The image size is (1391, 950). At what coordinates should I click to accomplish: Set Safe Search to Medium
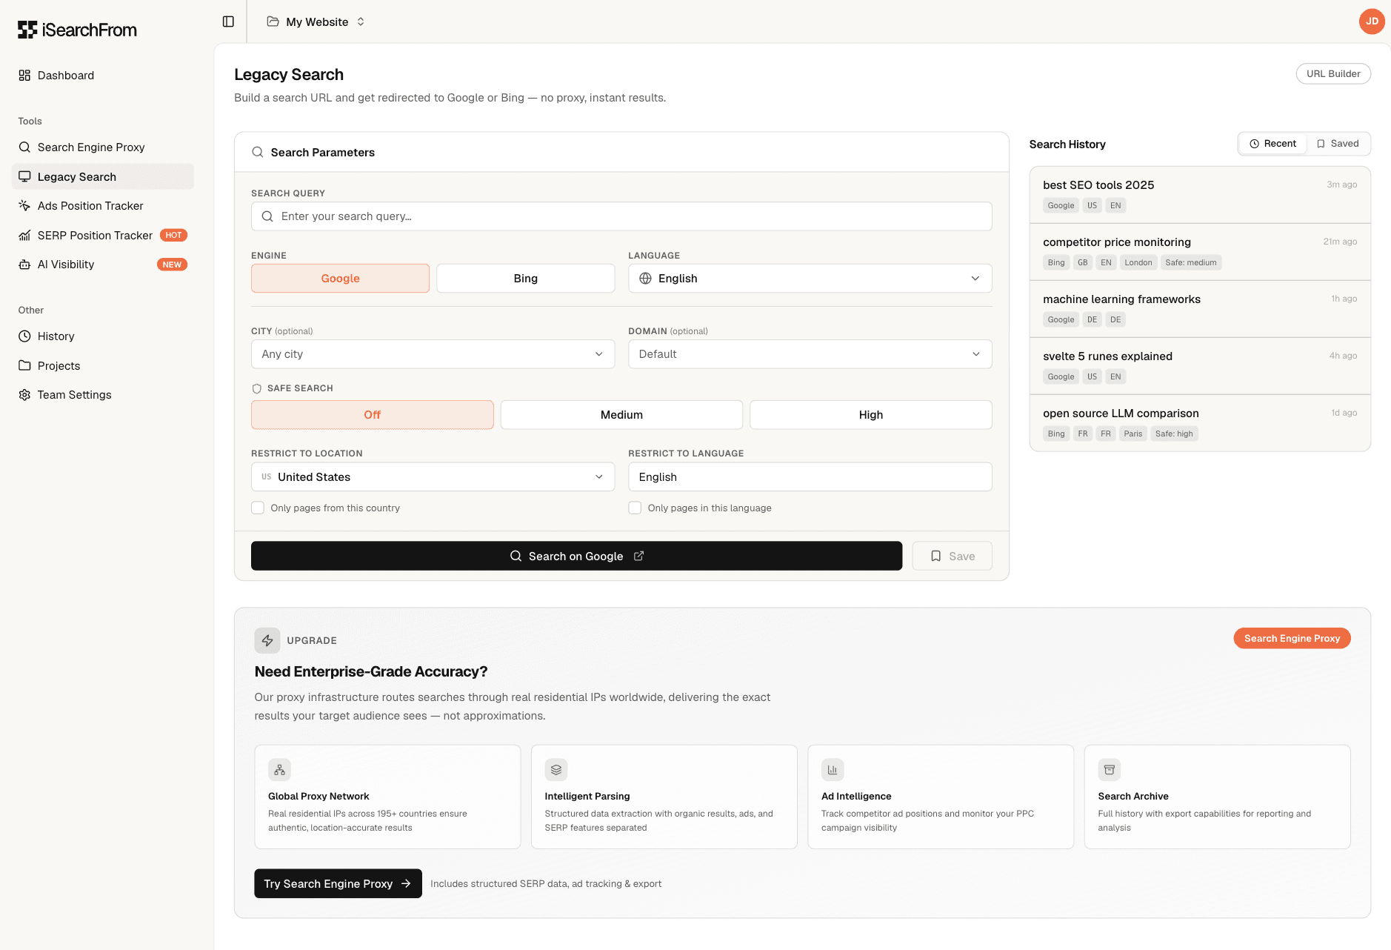[x=621, y=415]
